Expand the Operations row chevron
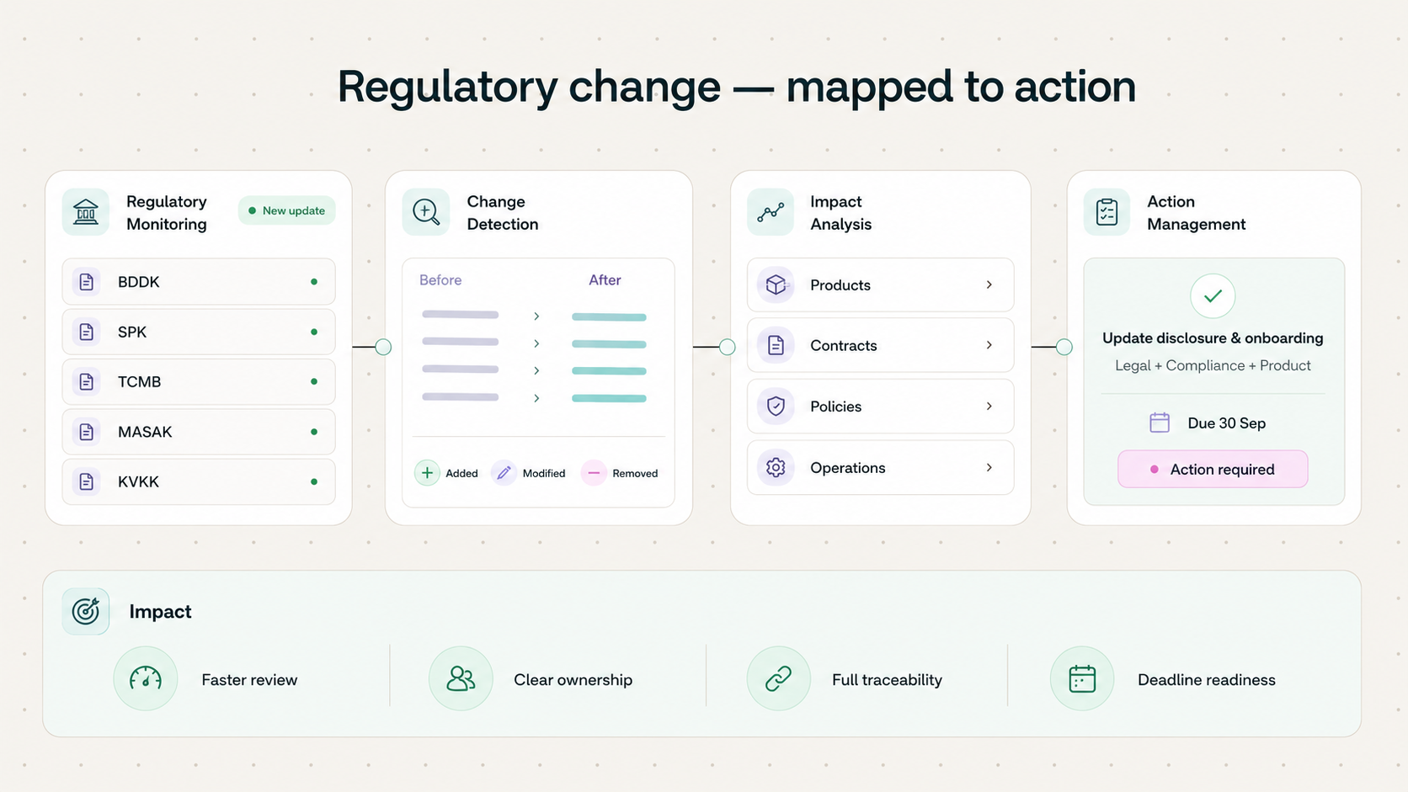The width and height of the screenshot is (1408, 792). 989,467
